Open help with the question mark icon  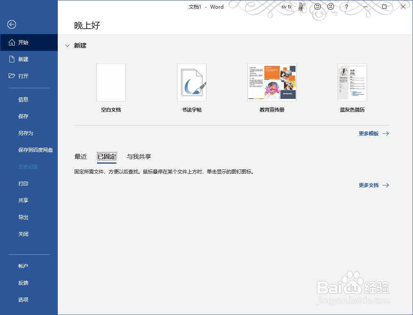[347, 7]
